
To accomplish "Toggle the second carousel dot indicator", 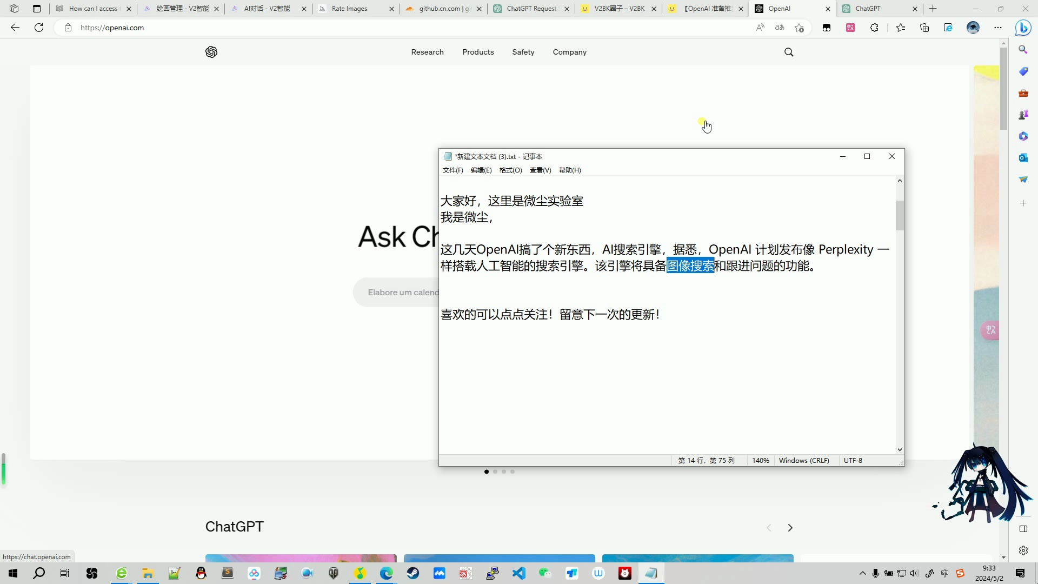I will [x=495, y=472].
